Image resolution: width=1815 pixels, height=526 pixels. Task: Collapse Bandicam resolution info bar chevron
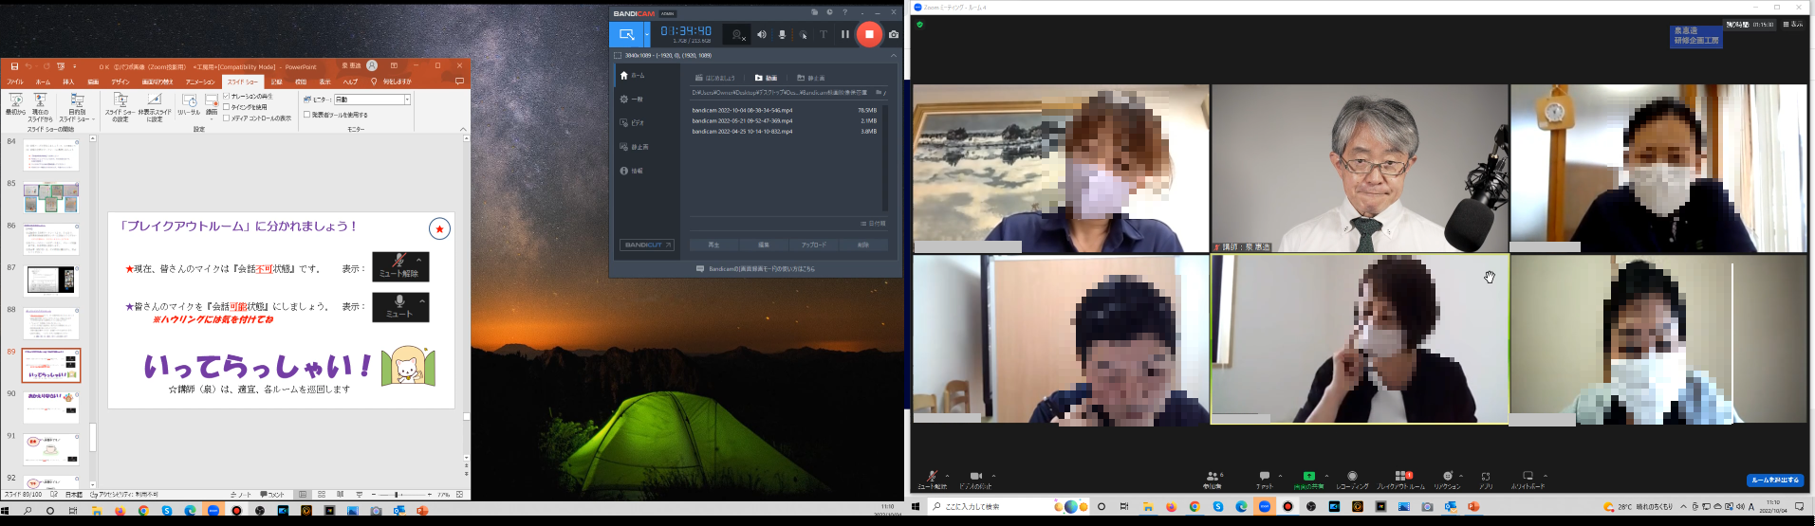[x=893, y=56]
